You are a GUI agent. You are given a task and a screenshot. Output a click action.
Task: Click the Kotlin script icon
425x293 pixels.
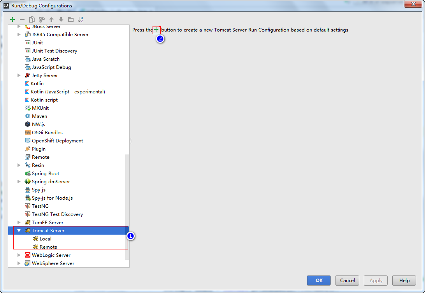(x=27, y=100)
